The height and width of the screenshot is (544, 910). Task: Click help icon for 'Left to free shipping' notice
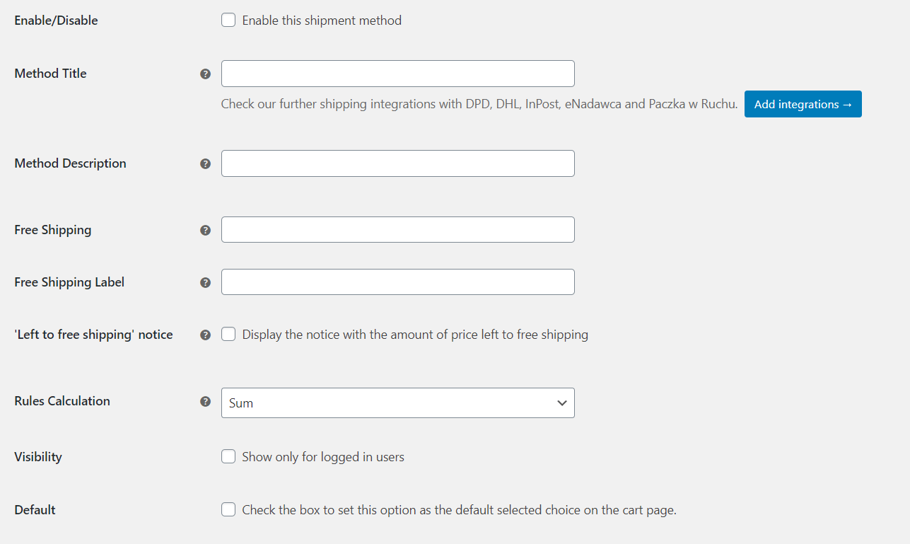205,335
